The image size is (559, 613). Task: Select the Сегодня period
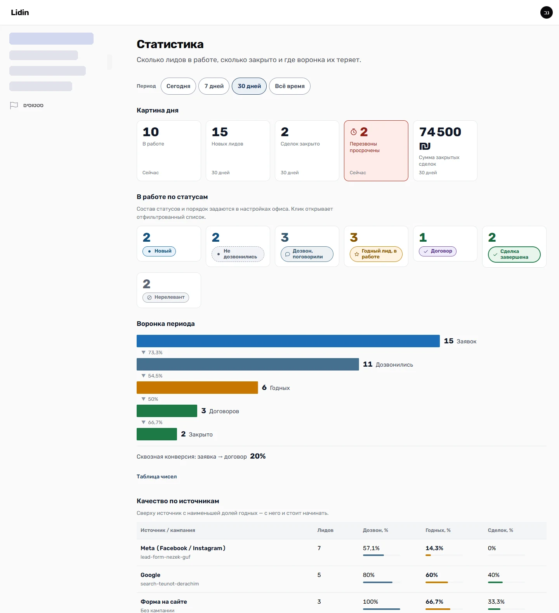[x=178, y=86]
